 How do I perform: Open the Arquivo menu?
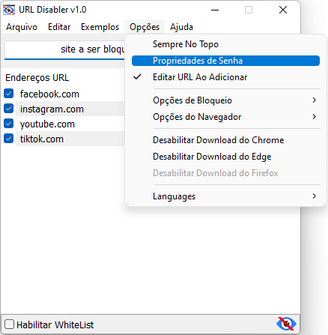point(22,27)
